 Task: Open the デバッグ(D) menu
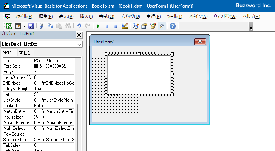[130, 17]
